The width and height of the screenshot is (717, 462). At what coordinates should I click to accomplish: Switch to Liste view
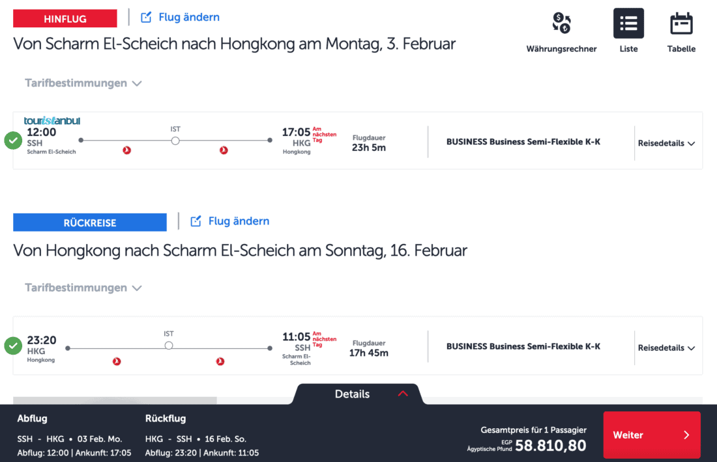coord(628,23)
